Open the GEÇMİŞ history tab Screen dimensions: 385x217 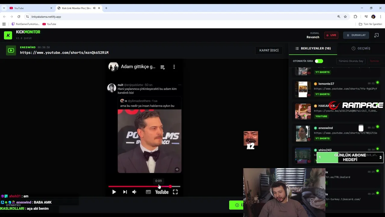click(361, 48)
